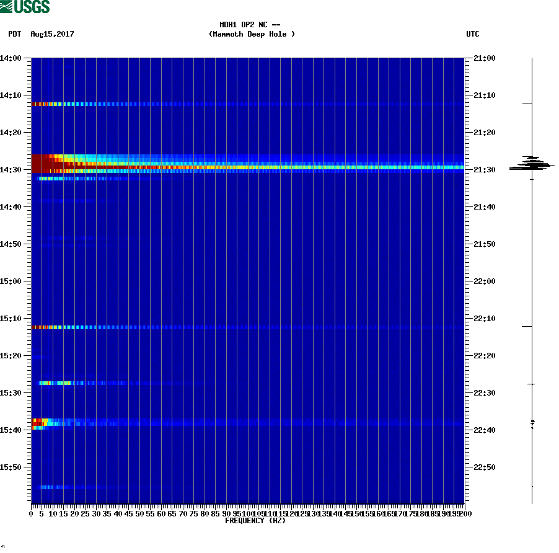Click the 14:00 time label
The height and width of the screenshot is (553, 559).
click(11, 59)
